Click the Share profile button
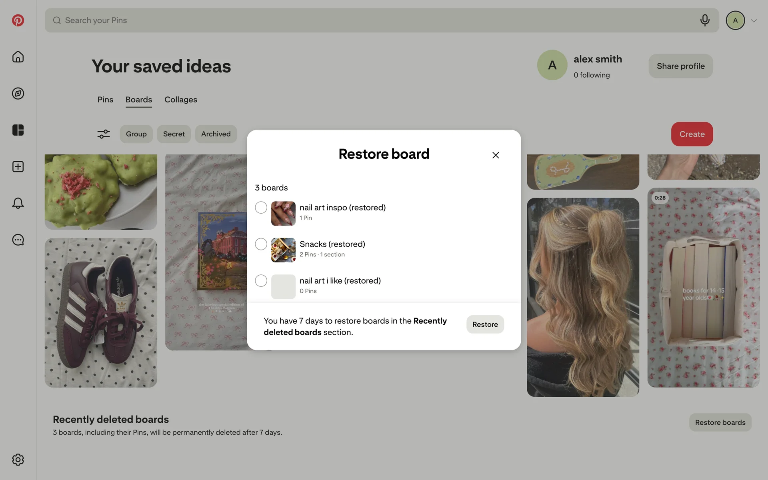This screenshot has width=768, height=480. [680, 66]
